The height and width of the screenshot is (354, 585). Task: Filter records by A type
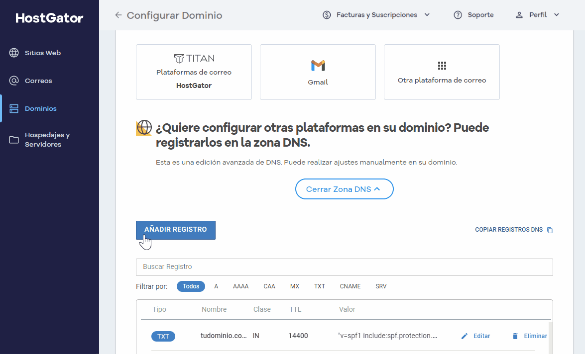216,286
